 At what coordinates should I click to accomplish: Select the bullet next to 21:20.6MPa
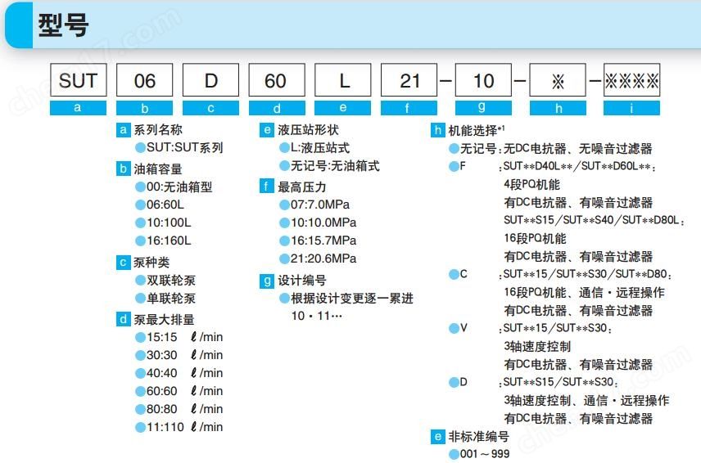point(284,258)
